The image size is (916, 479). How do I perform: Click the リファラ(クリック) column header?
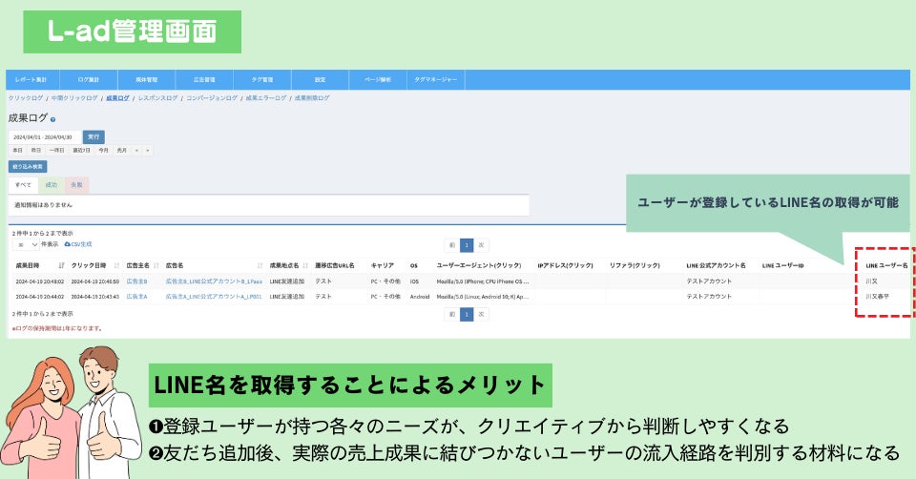pyautogui.click(x=635, y=265)
